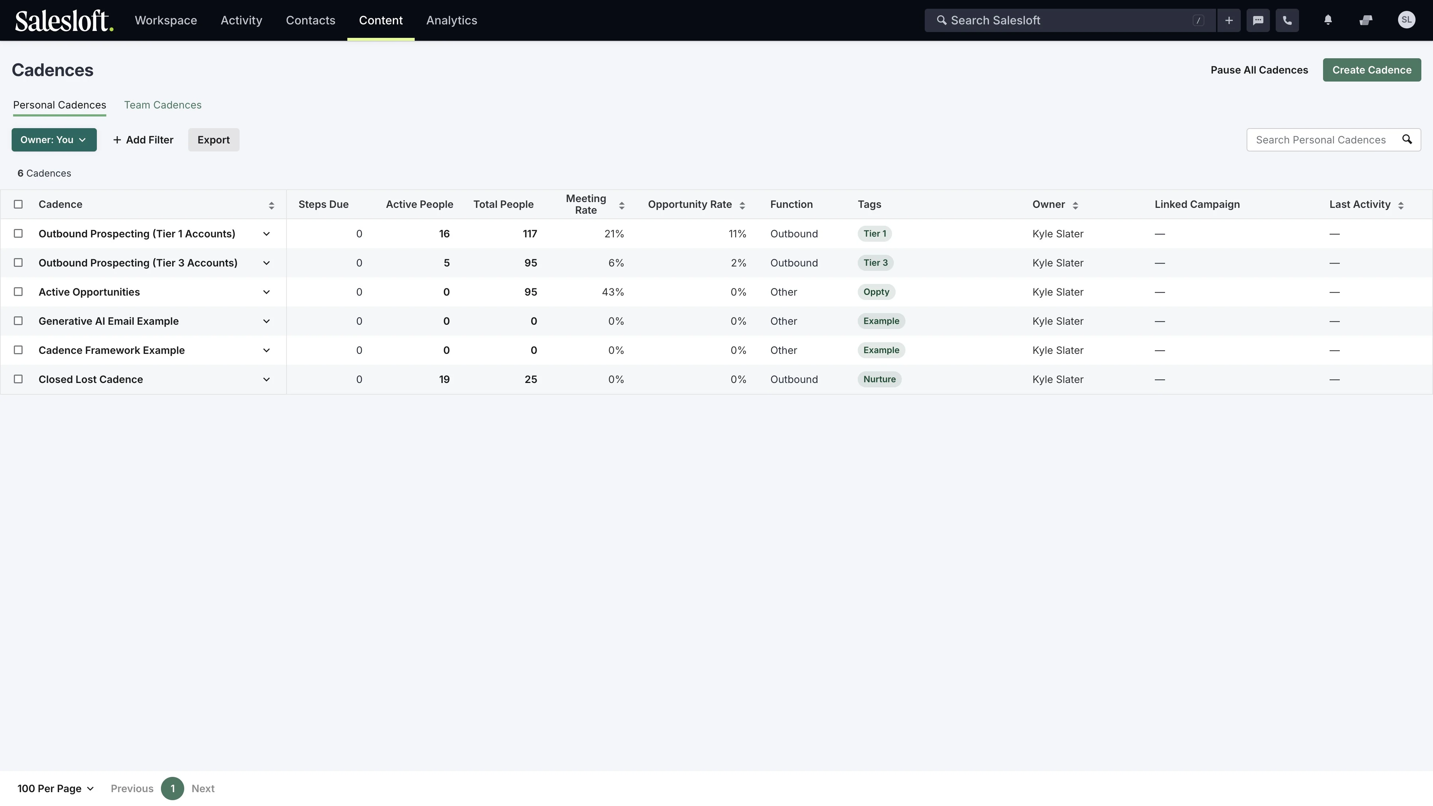Click Pause All Cadences
The image size is (1433, 806).
point(1259,70)
